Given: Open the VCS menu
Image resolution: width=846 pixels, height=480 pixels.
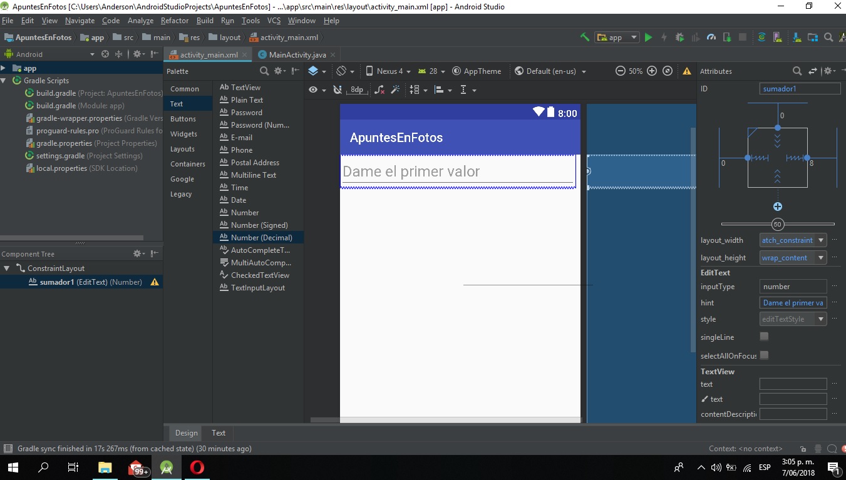Looking at the screenshot, I should 274,21.
